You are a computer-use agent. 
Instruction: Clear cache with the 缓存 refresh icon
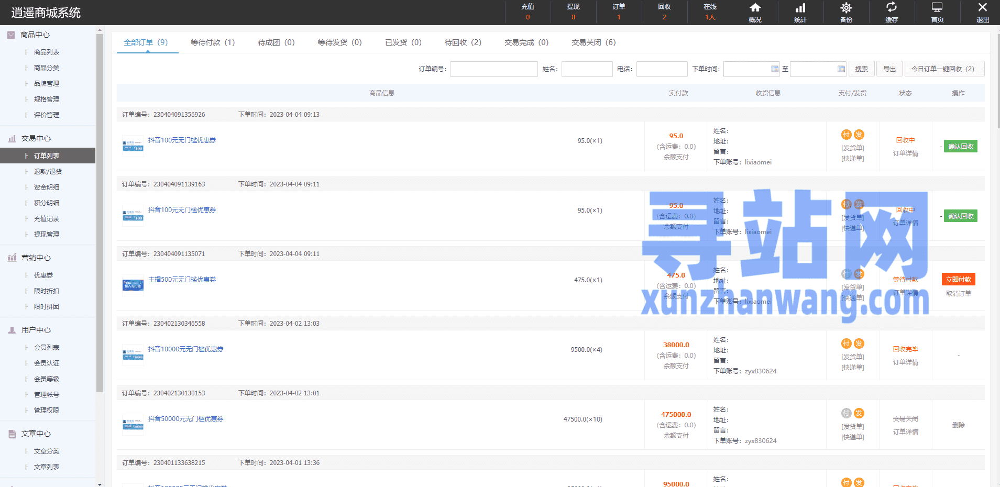892,7
